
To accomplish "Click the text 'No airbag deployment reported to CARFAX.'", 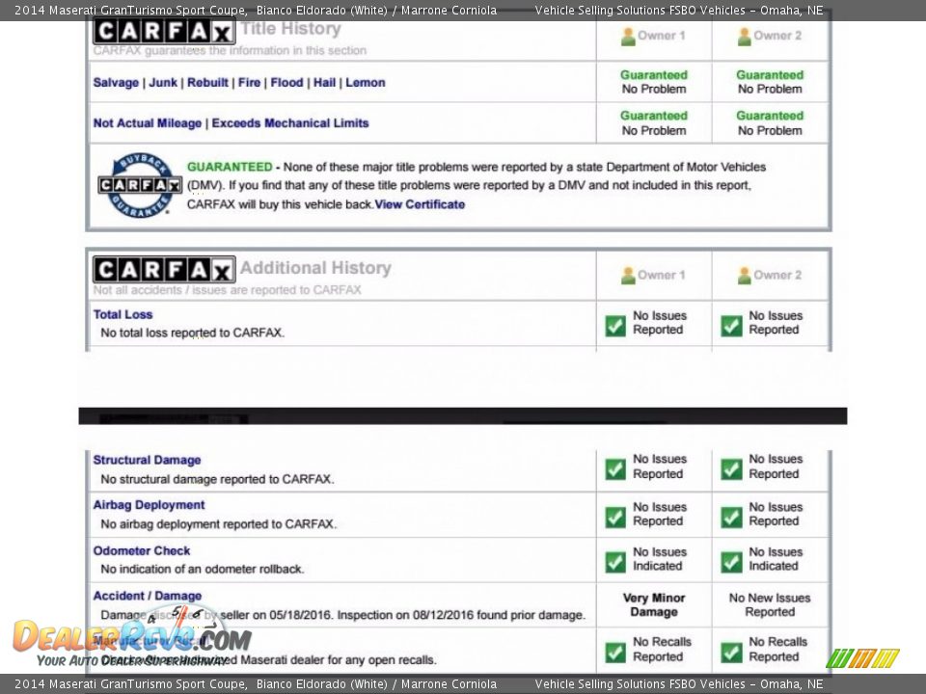I will click(219, 524).
